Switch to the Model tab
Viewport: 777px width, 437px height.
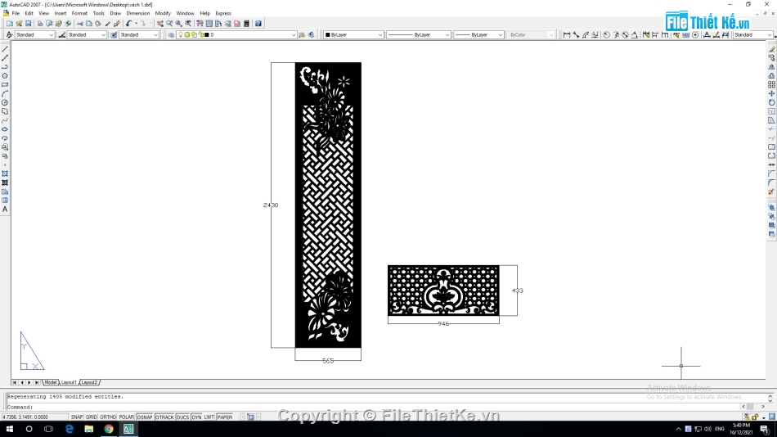point(51,382)
